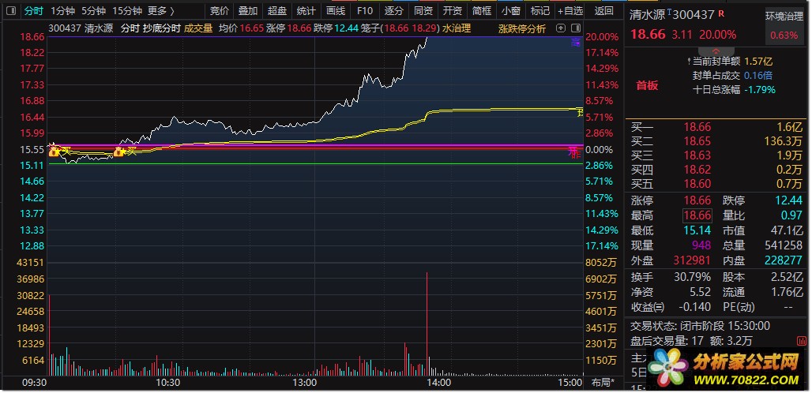Image resolution: width=812 pixels, height=393 pixels.
Task: Open the F10 company info
Action: pyautogui.click(x=365, y=10)
